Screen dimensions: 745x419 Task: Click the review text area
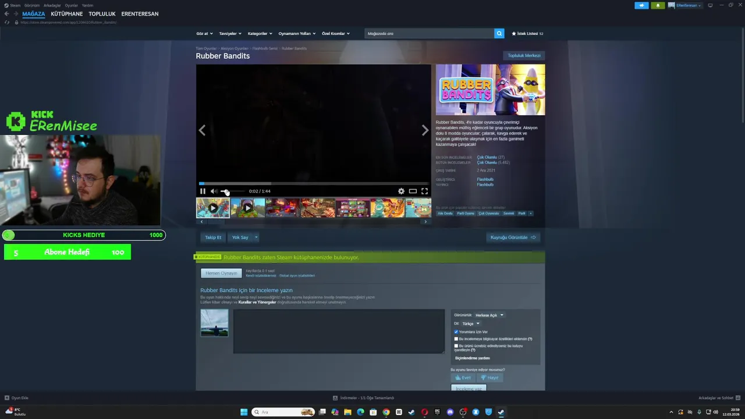(x=339, y=331)
